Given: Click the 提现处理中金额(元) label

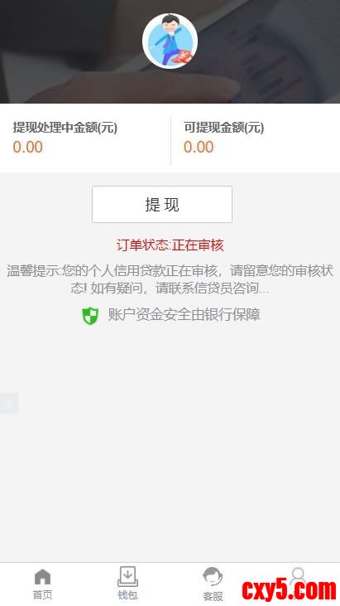Looking at the screenshot, I should click(x=65, y=127).
